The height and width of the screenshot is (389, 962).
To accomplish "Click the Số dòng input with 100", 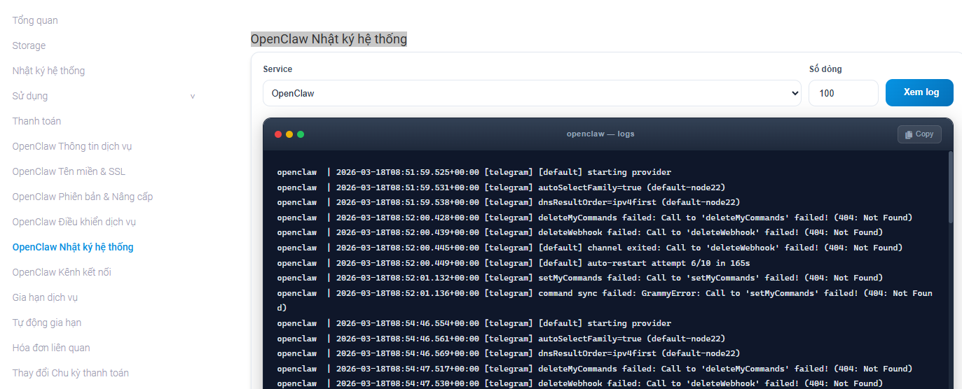I will 844,93.
